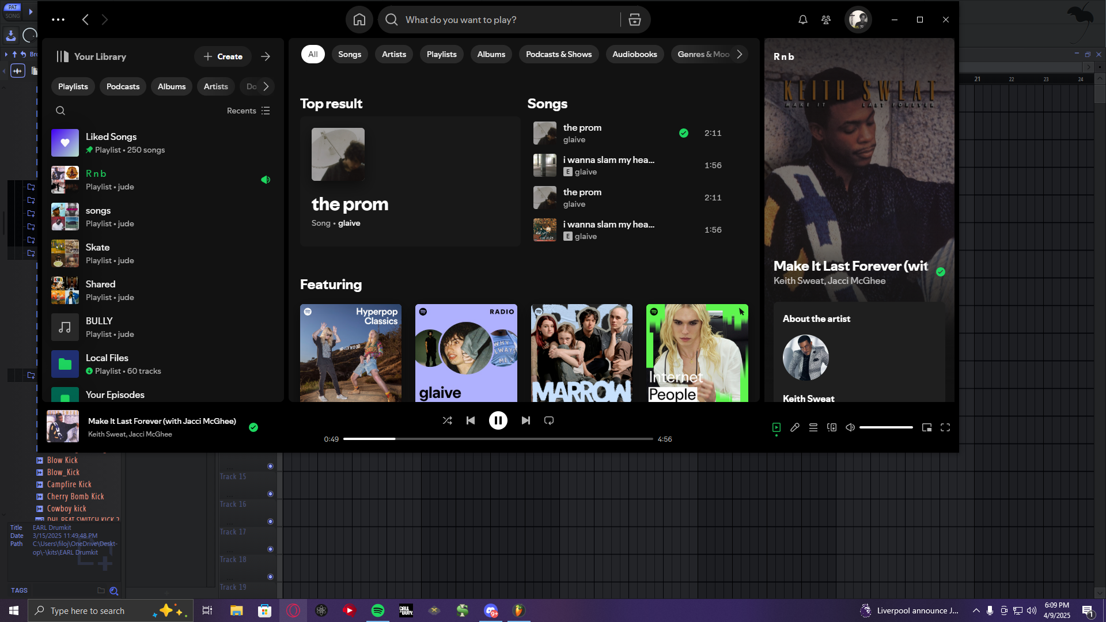Open the play queue icon
This screenshot has height=622, width=1106.
pos(813,427)
